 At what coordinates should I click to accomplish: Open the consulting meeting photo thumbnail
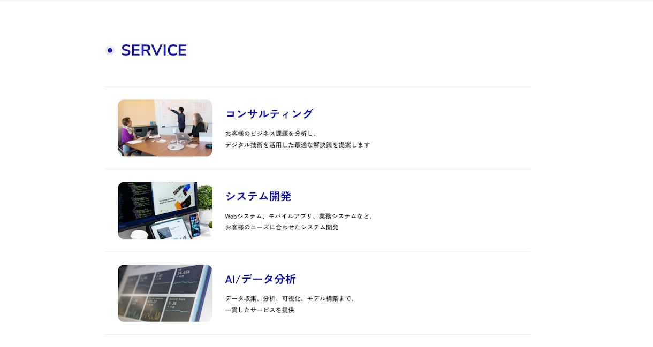pyautogui.click(x=165, y=128)
